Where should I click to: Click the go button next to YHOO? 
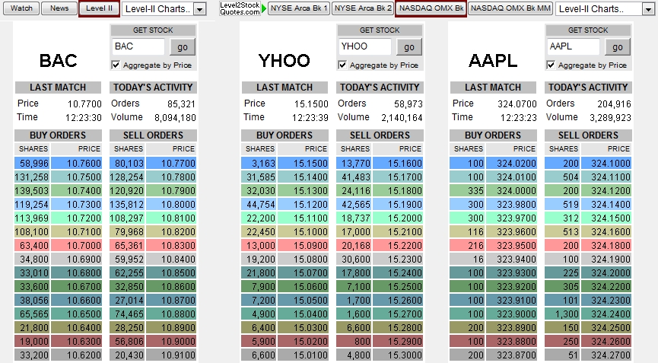[x=408, y=46]
